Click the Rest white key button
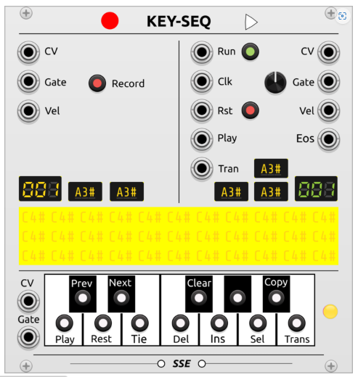This screenshot has width=358, height=377. [103, 323]
